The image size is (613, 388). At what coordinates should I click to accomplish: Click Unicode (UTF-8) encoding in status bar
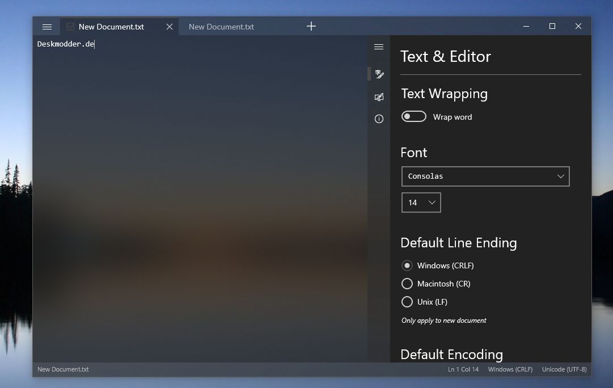coord(564,369)
